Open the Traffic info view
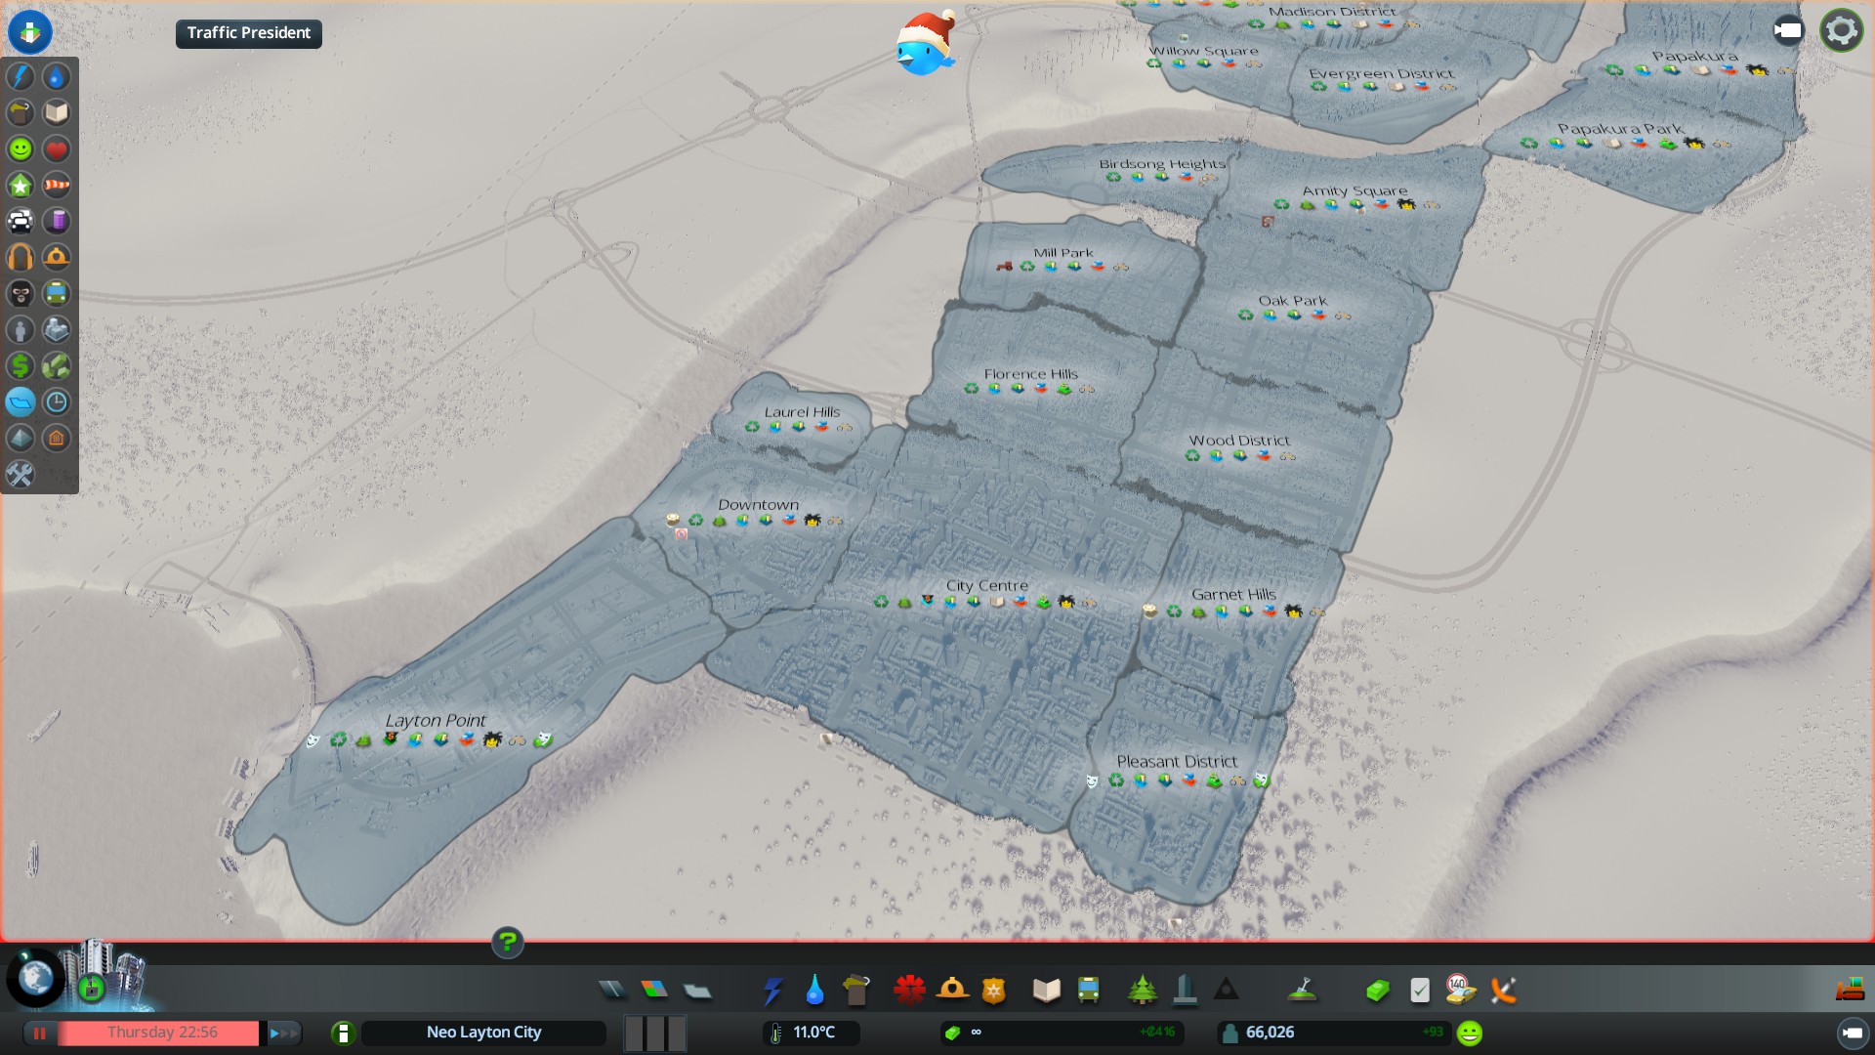 click(21, 222)
